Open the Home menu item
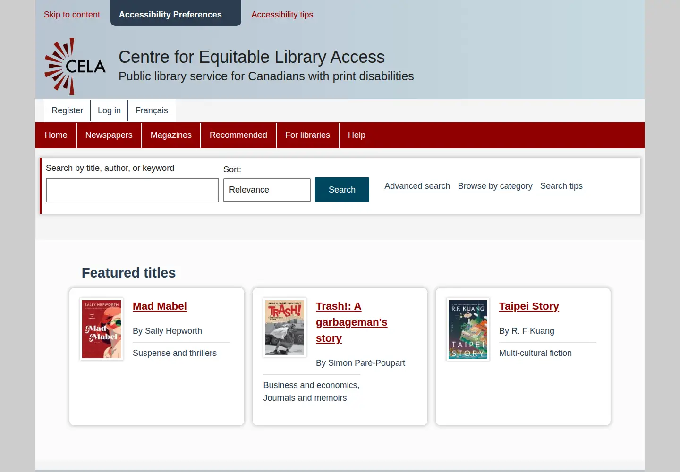The image size is (680, 472). pyautogui.click(x=56, y=135)
